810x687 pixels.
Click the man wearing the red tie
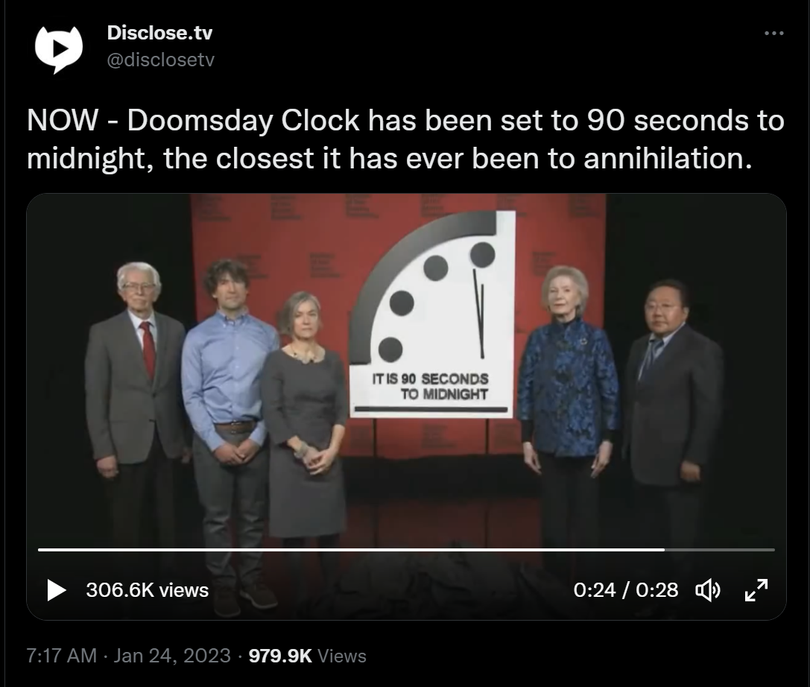tap(136, 403)
